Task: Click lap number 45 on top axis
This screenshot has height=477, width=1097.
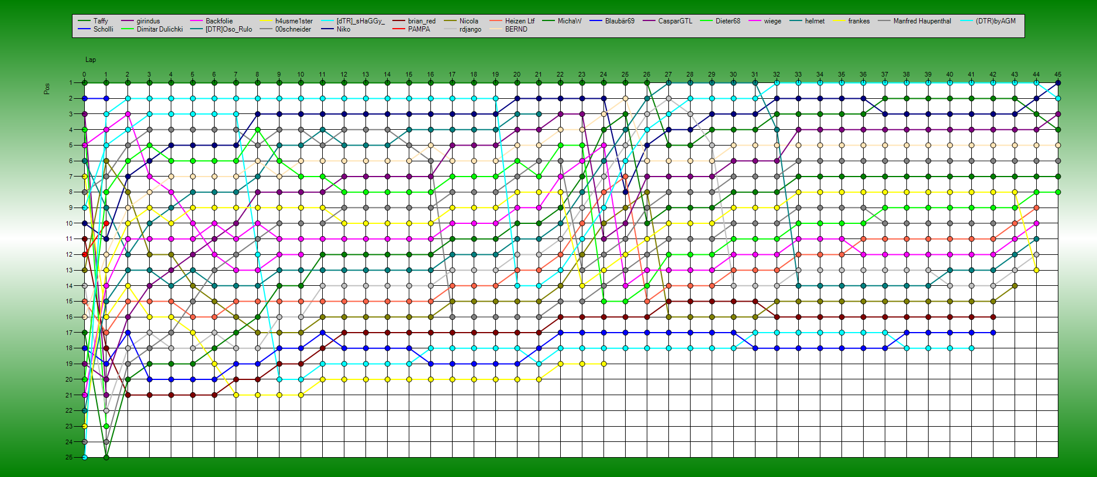Action: coord(1058,74)
